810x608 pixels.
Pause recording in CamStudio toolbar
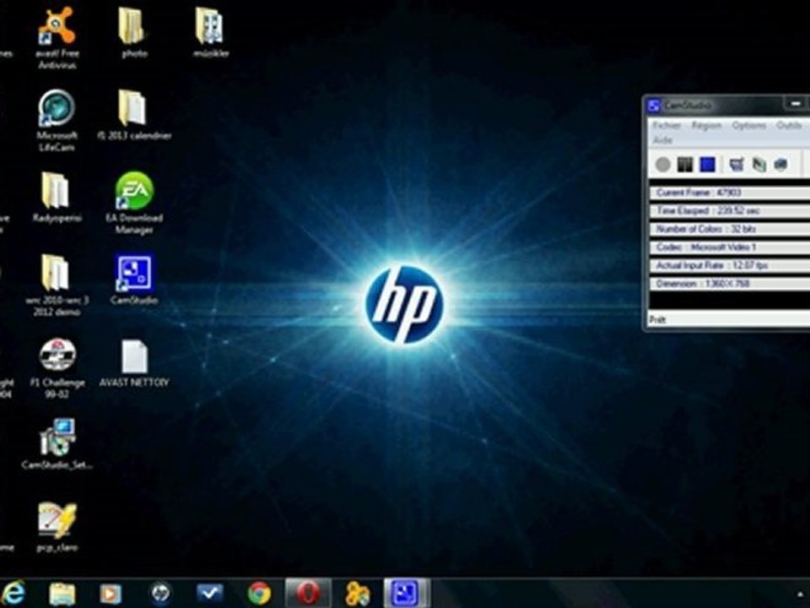click(684, 165)
